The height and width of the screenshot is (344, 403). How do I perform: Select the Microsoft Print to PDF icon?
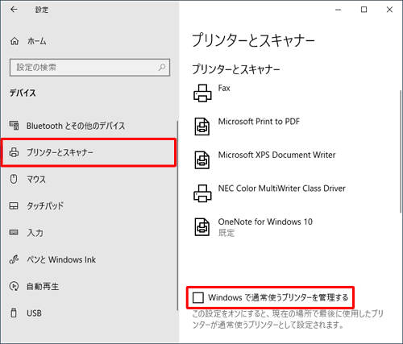[202, 126]
